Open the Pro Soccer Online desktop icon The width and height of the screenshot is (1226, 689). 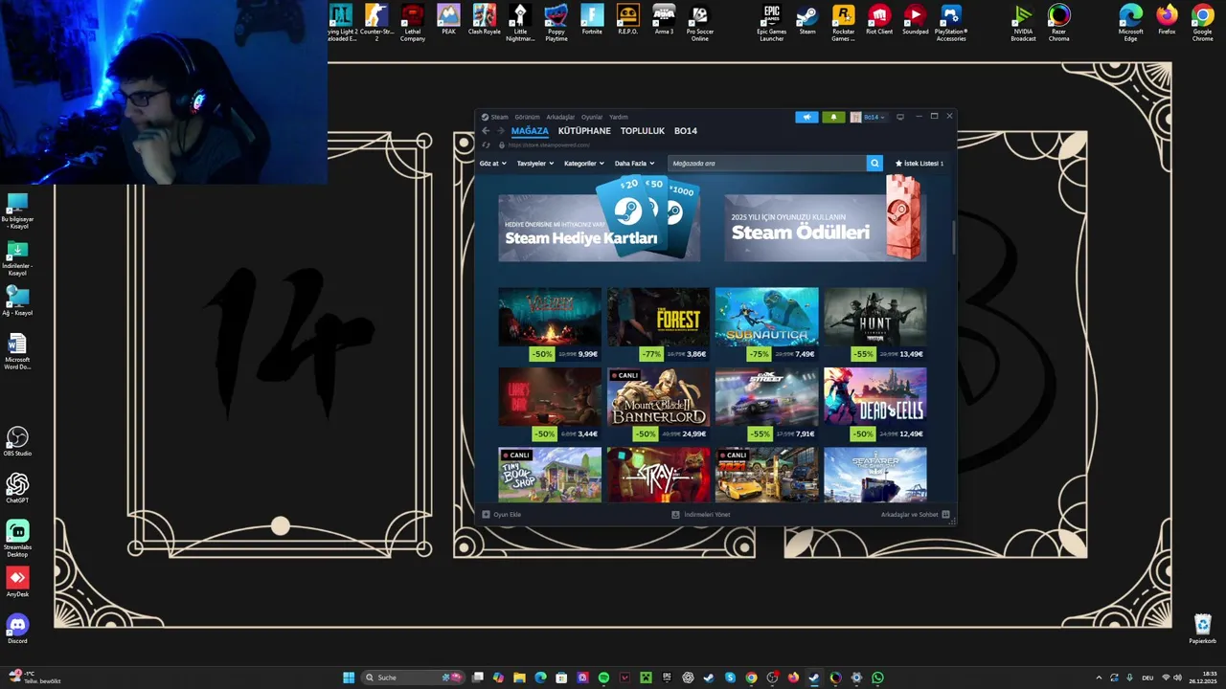click(x=699, y=22)
